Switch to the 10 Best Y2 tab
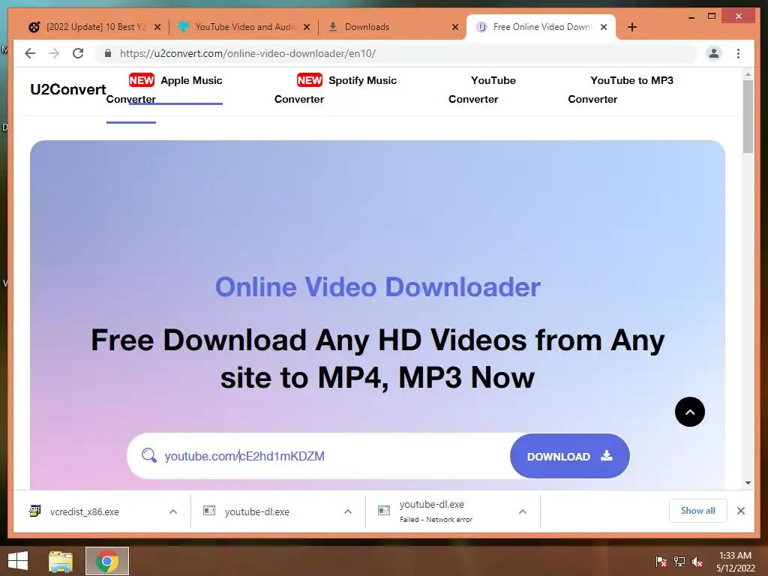 [96, 27]
